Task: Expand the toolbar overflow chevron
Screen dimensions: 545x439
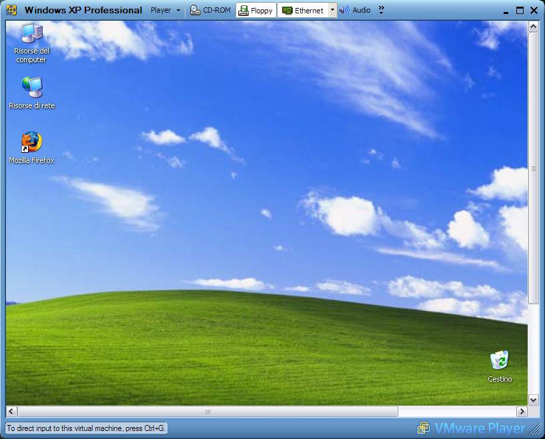Action: [x=382, y=10]
